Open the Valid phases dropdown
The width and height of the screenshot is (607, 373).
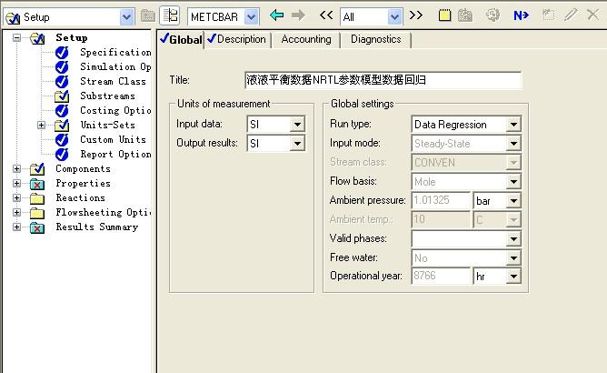pyautogui.click(x=513, y=239)
